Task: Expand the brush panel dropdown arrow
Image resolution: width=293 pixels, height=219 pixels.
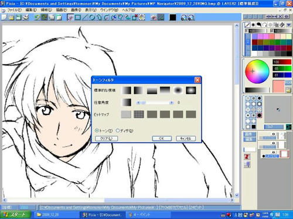Action: click(x=289, y=25)
